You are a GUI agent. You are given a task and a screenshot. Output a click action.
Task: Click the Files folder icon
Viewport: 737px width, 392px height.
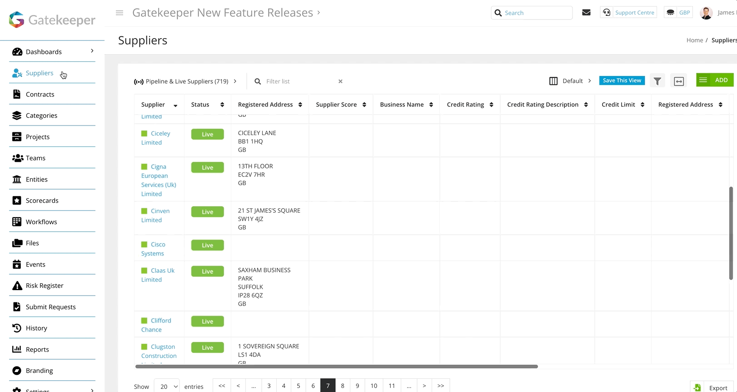17,243
